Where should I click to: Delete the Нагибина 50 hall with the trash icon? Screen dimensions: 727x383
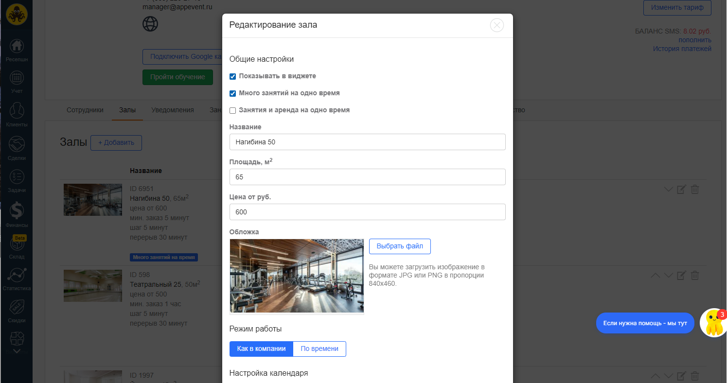(695, 190)
